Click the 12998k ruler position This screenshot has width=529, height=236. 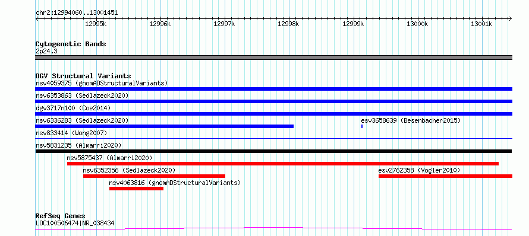pyautogui.click(x=288, y=24)
